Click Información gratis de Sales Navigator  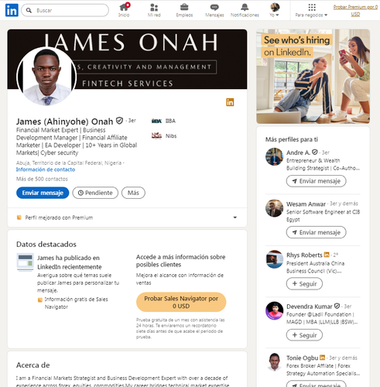click(76, 303)
